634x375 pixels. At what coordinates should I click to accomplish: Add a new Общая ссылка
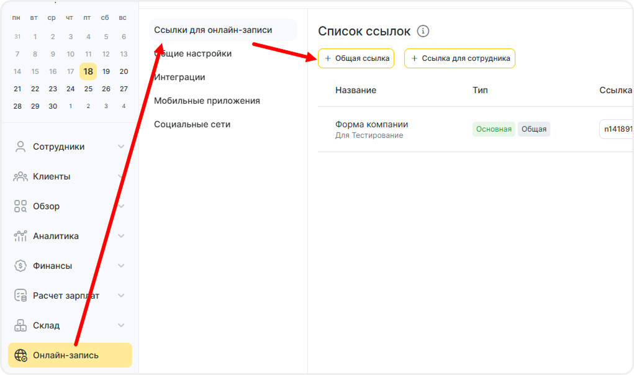pos(356,58)
